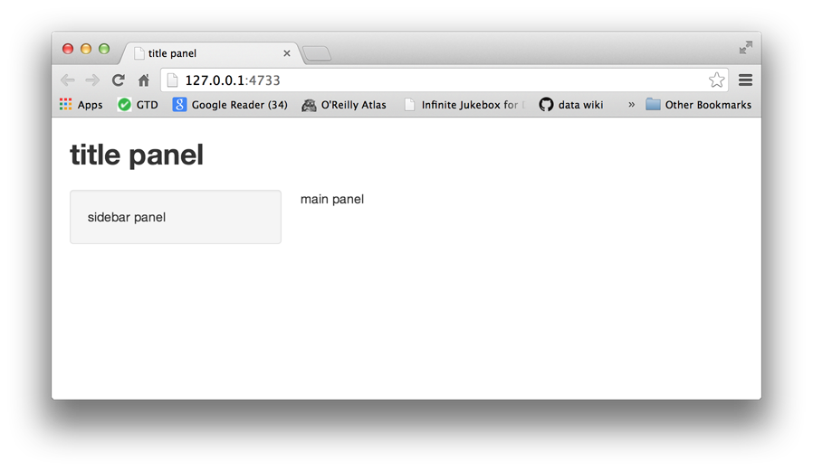The image size is (813, 471).
Task: Open the Apps bookmark shortcut
Action: point(81,105)
